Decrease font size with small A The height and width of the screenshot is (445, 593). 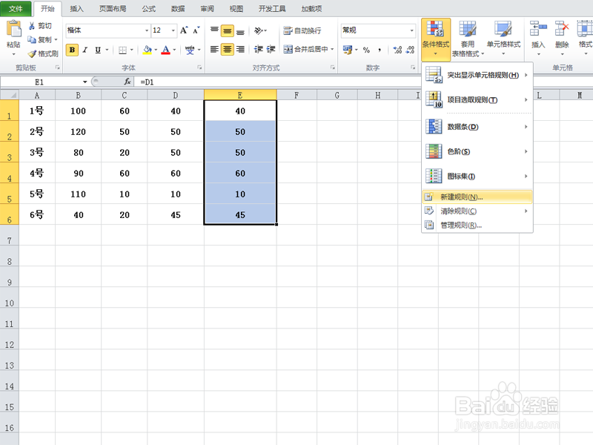click(196, 30)
